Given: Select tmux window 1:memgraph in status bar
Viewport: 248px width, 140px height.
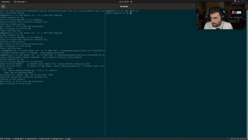Looking at the screenshot, I should [18, 139].
